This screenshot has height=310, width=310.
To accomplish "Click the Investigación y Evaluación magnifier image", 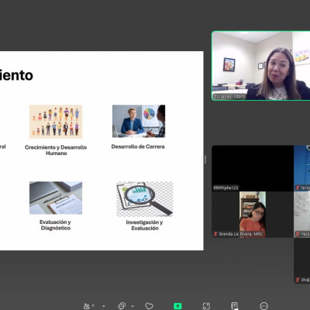I will click(145, 199).
